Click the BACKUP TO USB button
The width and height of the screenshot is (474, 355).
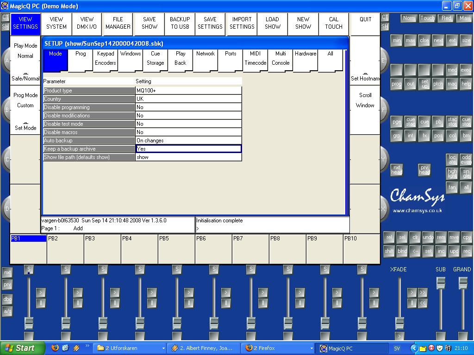[x=180, y=23]
